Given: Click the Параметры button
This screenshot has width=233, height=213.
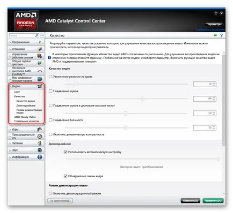Looking at the screenshot, I should (214, 24).
